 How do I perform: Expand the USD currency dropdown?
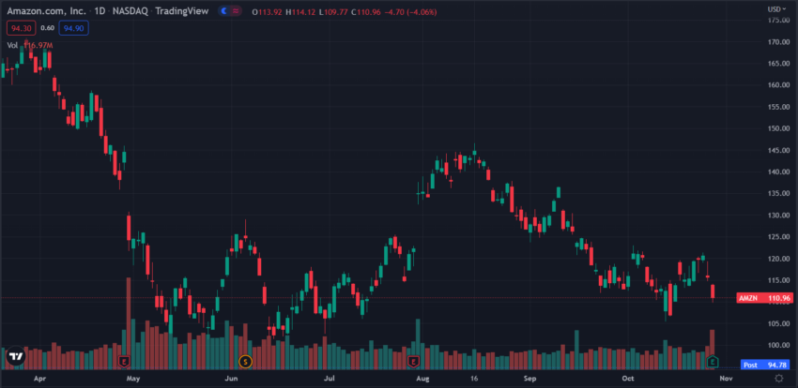775,9
